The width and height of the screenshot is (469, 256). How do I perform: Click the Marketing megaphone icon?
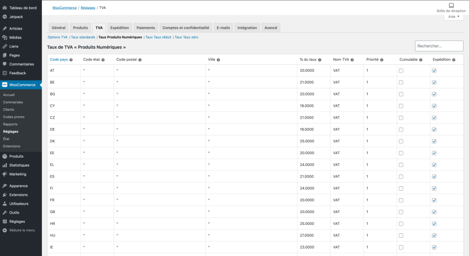tap(4, 174)
